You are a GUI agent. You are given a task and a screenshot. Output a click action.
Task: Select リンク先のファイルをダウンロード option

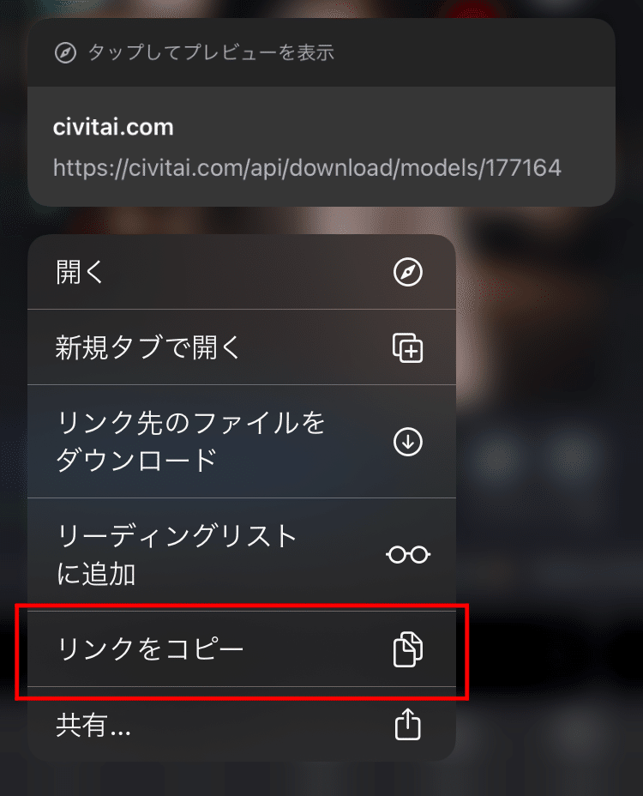242,442
